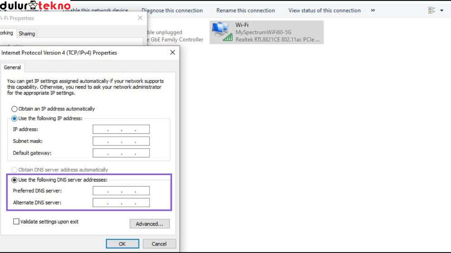Select the Wi-Fi network adapter icon
Viewport: 451px width, 253px height.
click(222, 32)
